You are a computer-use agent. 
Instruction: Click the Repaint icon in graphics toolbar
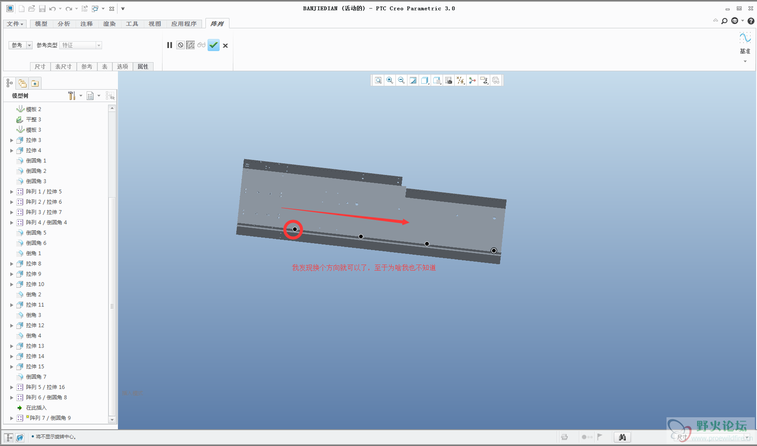tap(413, 80)
